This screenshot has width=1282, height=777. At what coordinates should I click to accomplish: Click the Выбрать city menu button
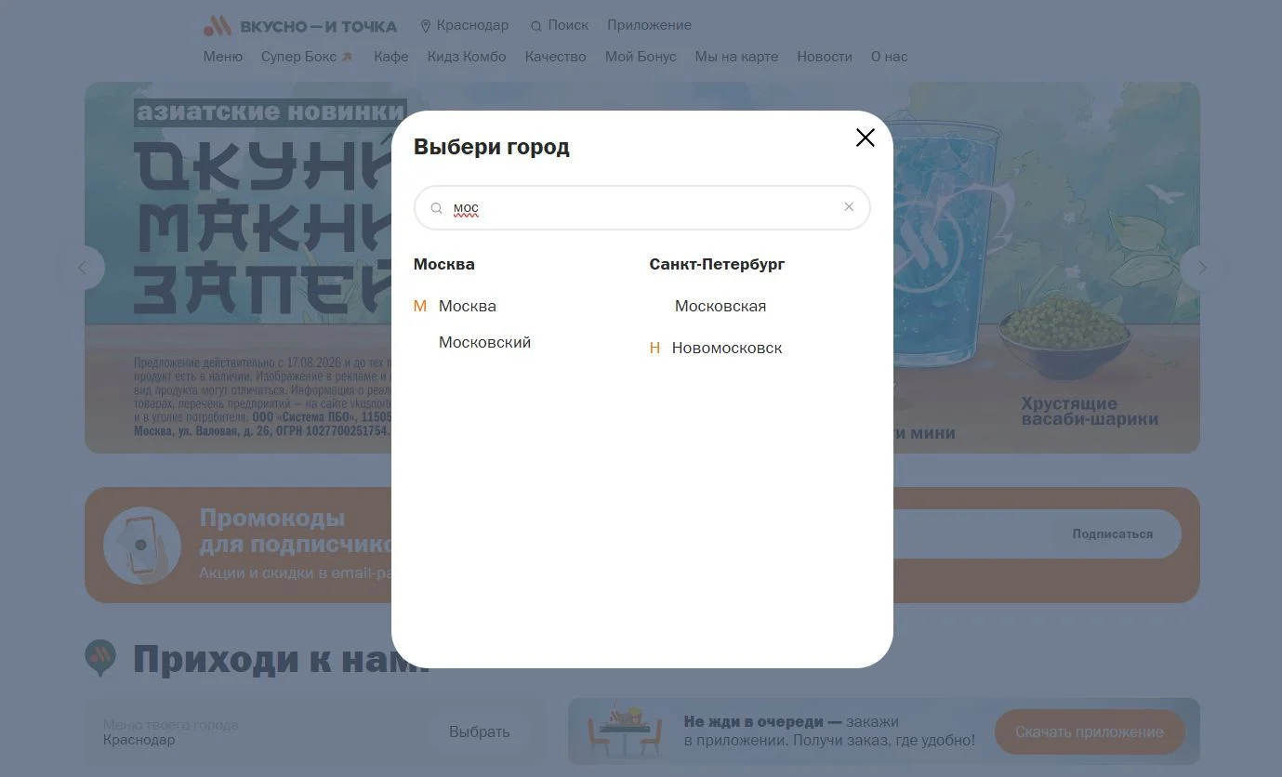[x=479, y=731]
